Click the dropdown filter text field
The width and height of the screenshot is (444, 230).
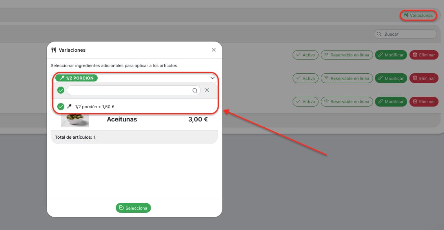point(134,90)
